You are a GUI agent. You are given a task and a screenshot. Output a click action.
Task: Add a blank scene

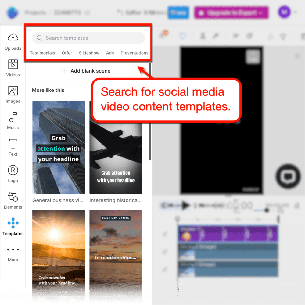coord(86,71)
